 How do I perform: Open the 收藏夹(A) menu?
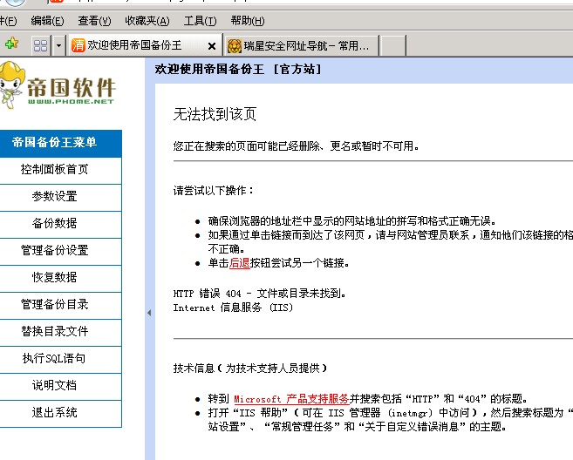click(x=147, y=21)
